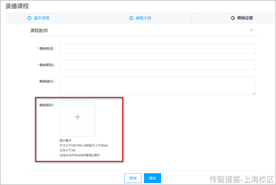This screenshot has height=185, width=276.
Task: Click the 教师姓名 input field
Action: tap(157, 48)
